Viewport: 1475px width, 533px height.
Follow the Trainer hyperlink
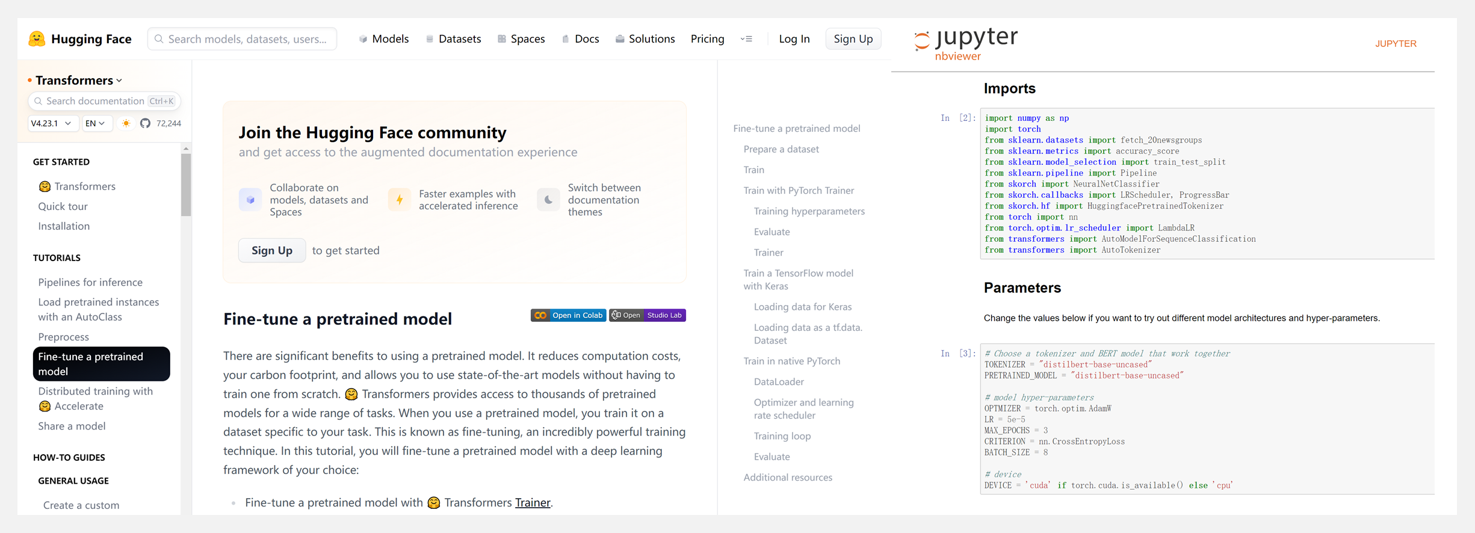pyautogui.click(x=533, y=502)
